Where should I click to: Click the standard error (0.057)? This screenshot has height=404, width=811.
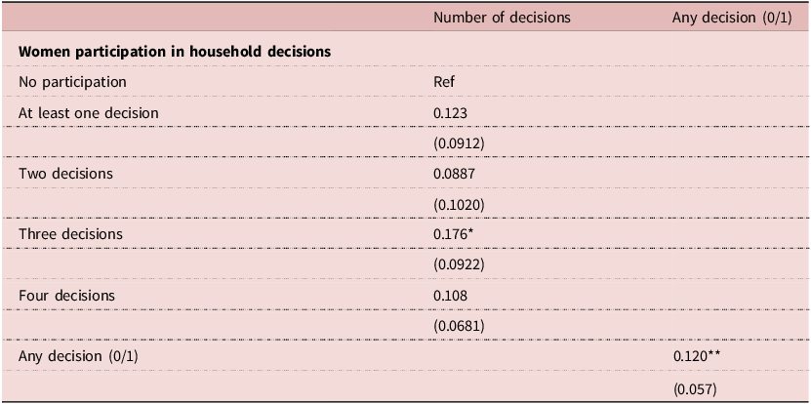(x=695, y=387)
